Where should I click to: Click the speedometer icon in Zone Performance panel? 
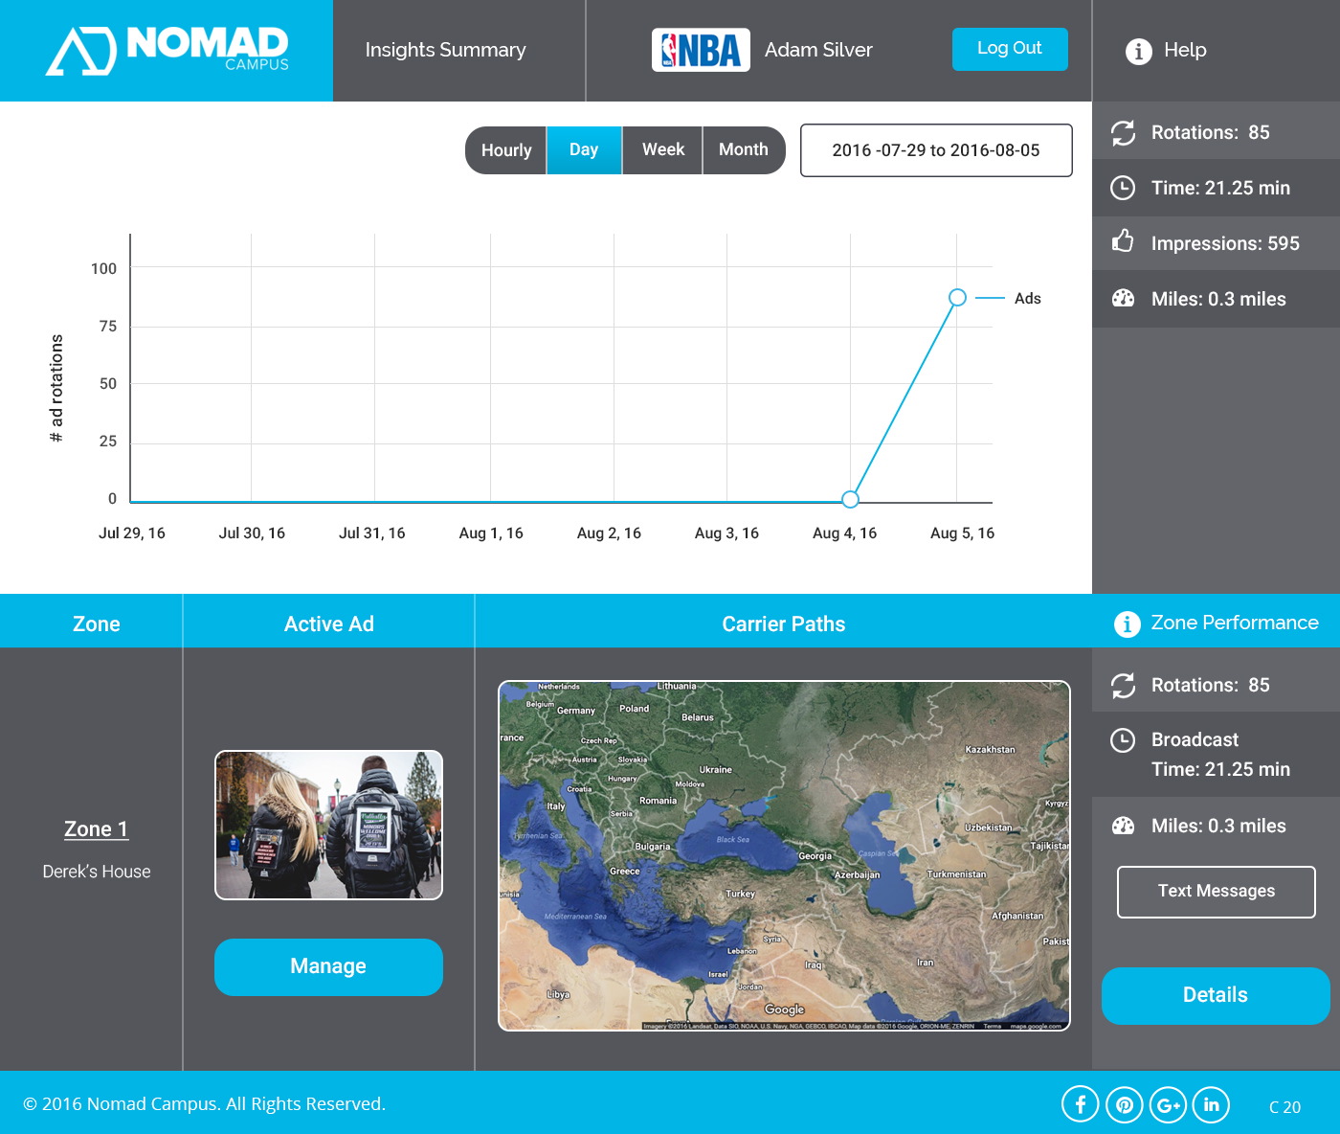point(1123,826)
